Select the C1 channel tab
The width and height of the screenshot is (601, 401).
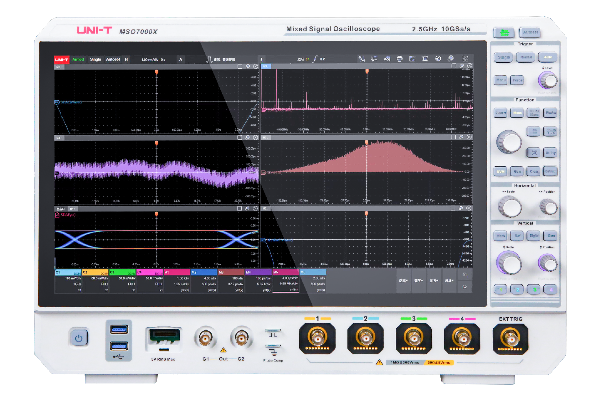[68, 281]
